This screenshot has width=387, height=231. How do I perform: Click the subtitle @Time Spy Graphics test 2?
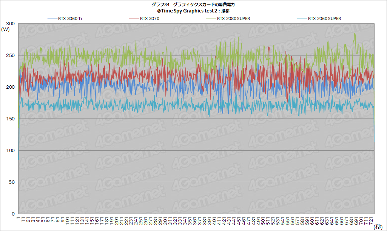[193, 11]
